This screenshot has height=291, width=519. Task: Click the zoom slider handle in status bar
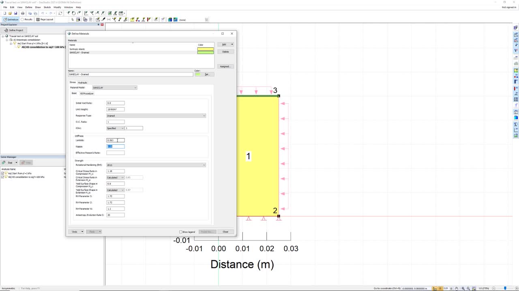505,288
